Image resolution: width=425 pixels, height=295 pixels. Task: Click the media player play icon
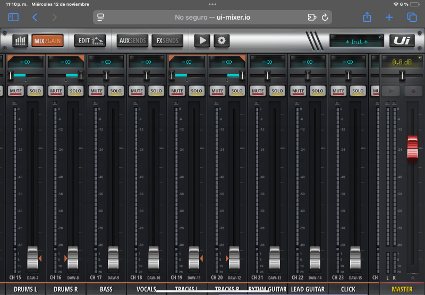click(202, 41)
